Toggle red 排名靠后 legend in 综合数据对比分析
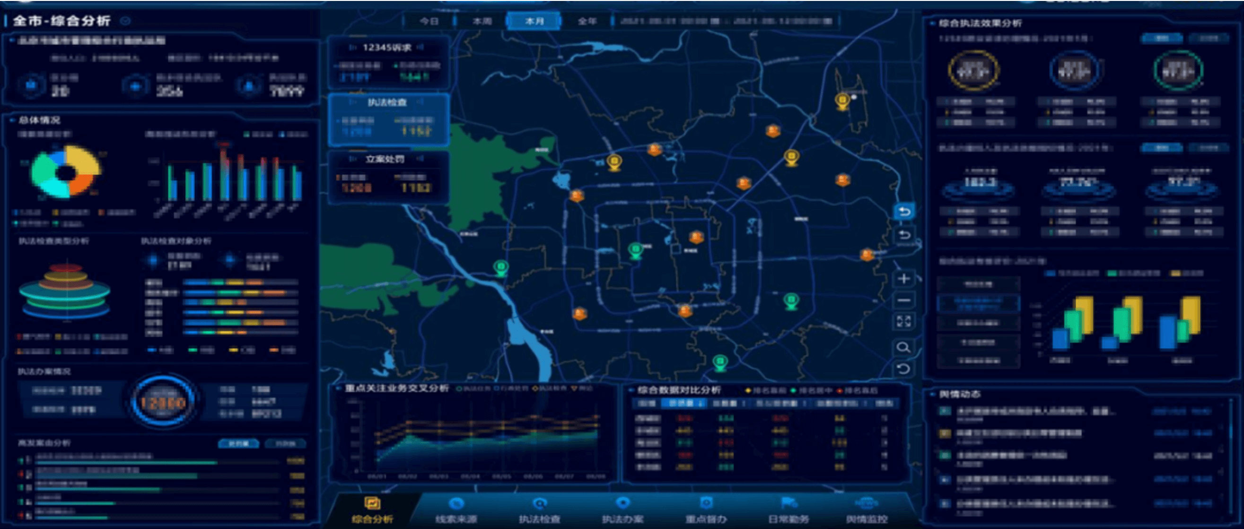 [x=857, y=391]
